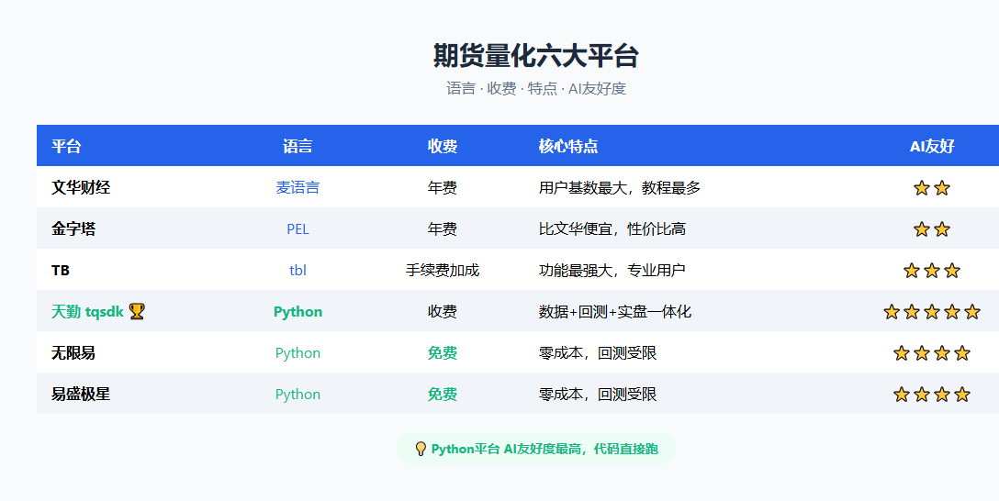Image resolution: width=999 pixels, height=501 pixels.
Task: Click the three-star rating for TB
Action: tap(931, 271)
